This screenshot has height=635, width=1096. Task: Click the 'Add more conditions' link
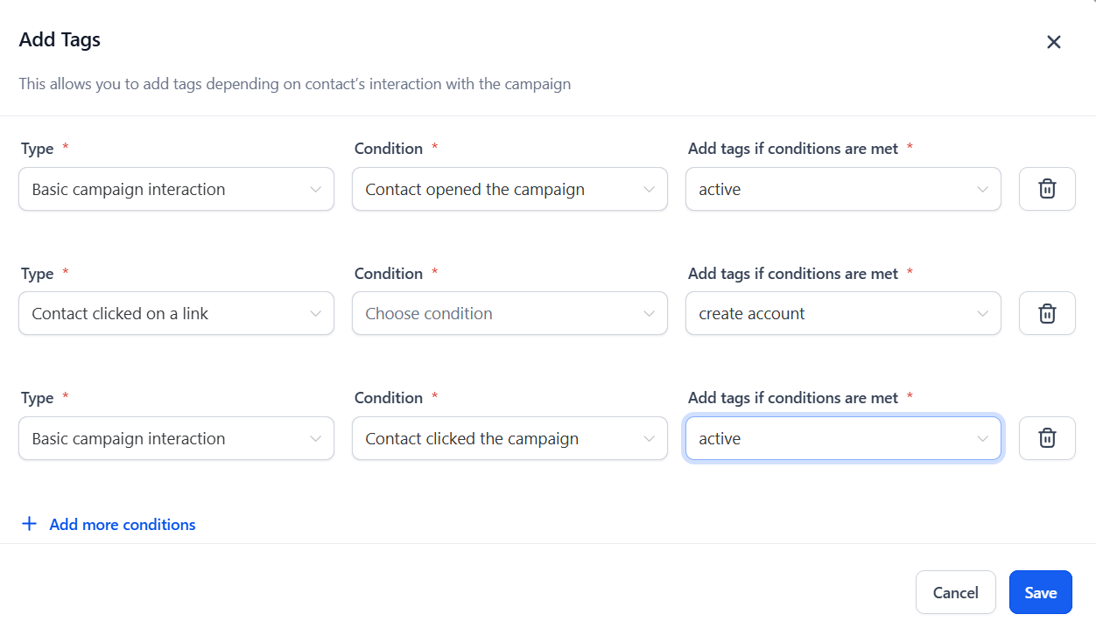tap(123, 525)
